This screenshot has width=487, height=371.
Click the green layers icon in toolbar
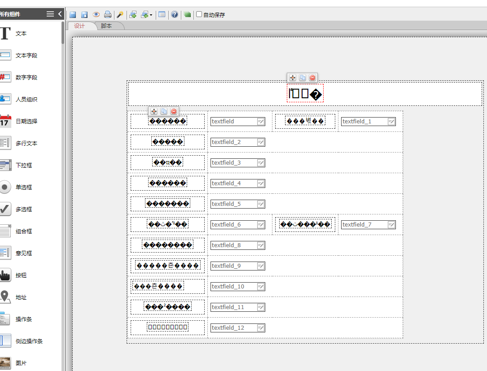(x=187, y=14)
